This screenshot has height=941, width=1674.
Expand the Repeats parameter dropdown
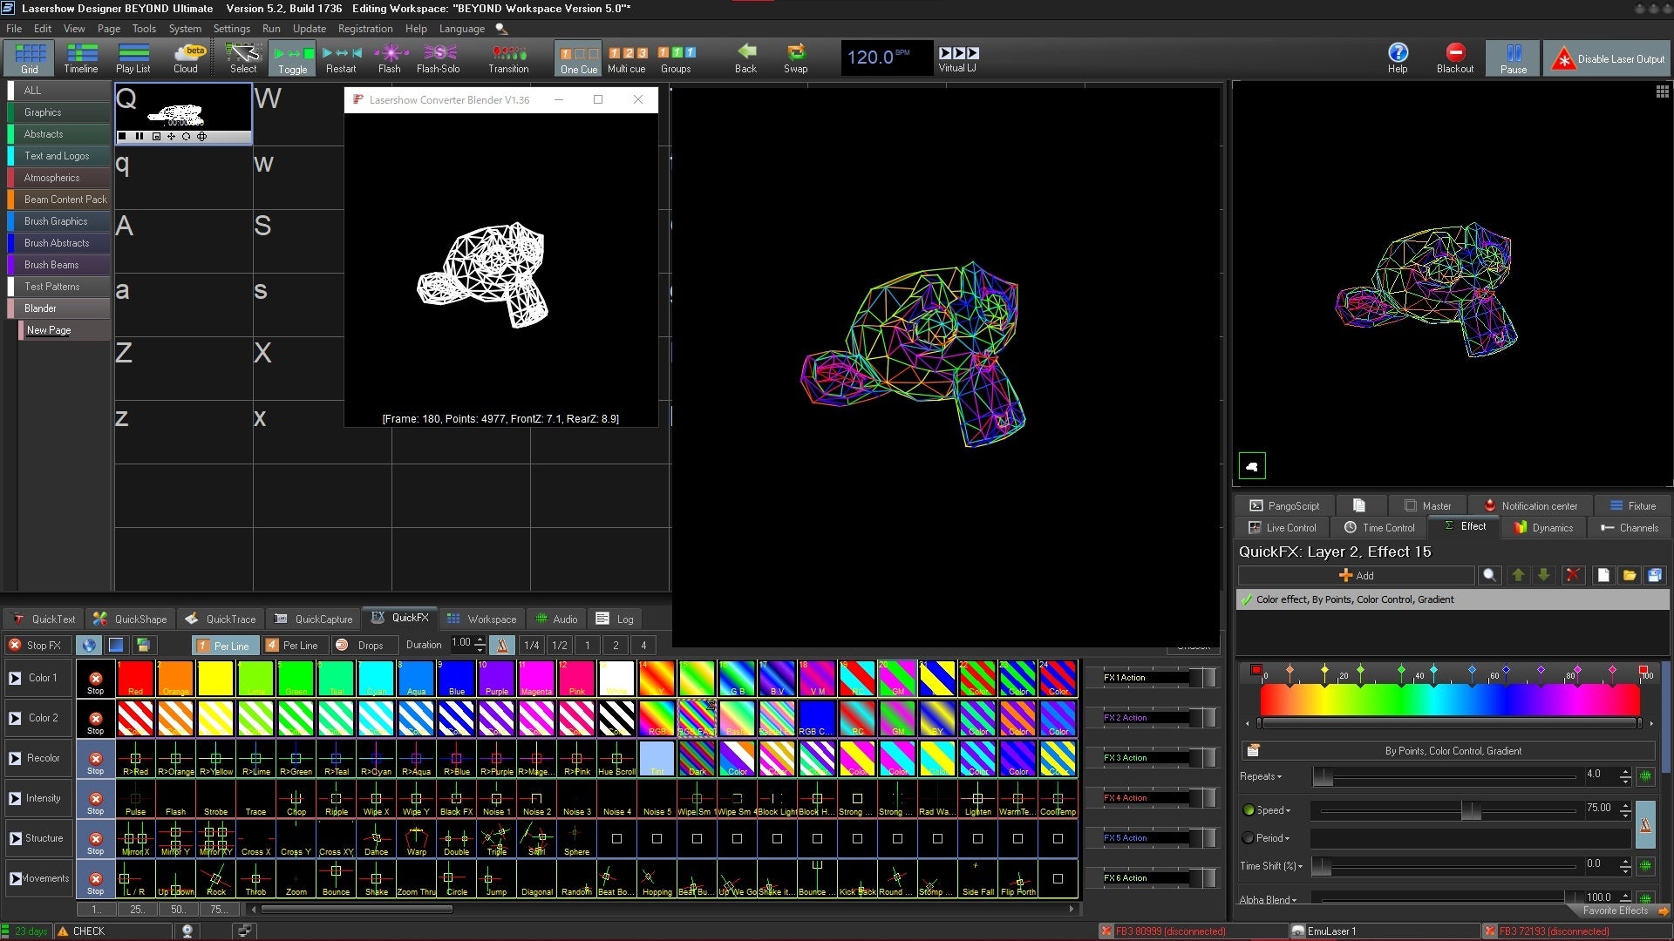[x=1279, y=776]
